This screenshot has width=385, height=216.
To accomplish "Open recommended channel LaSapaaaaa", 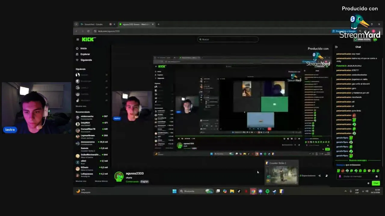I will pos(91,175).
